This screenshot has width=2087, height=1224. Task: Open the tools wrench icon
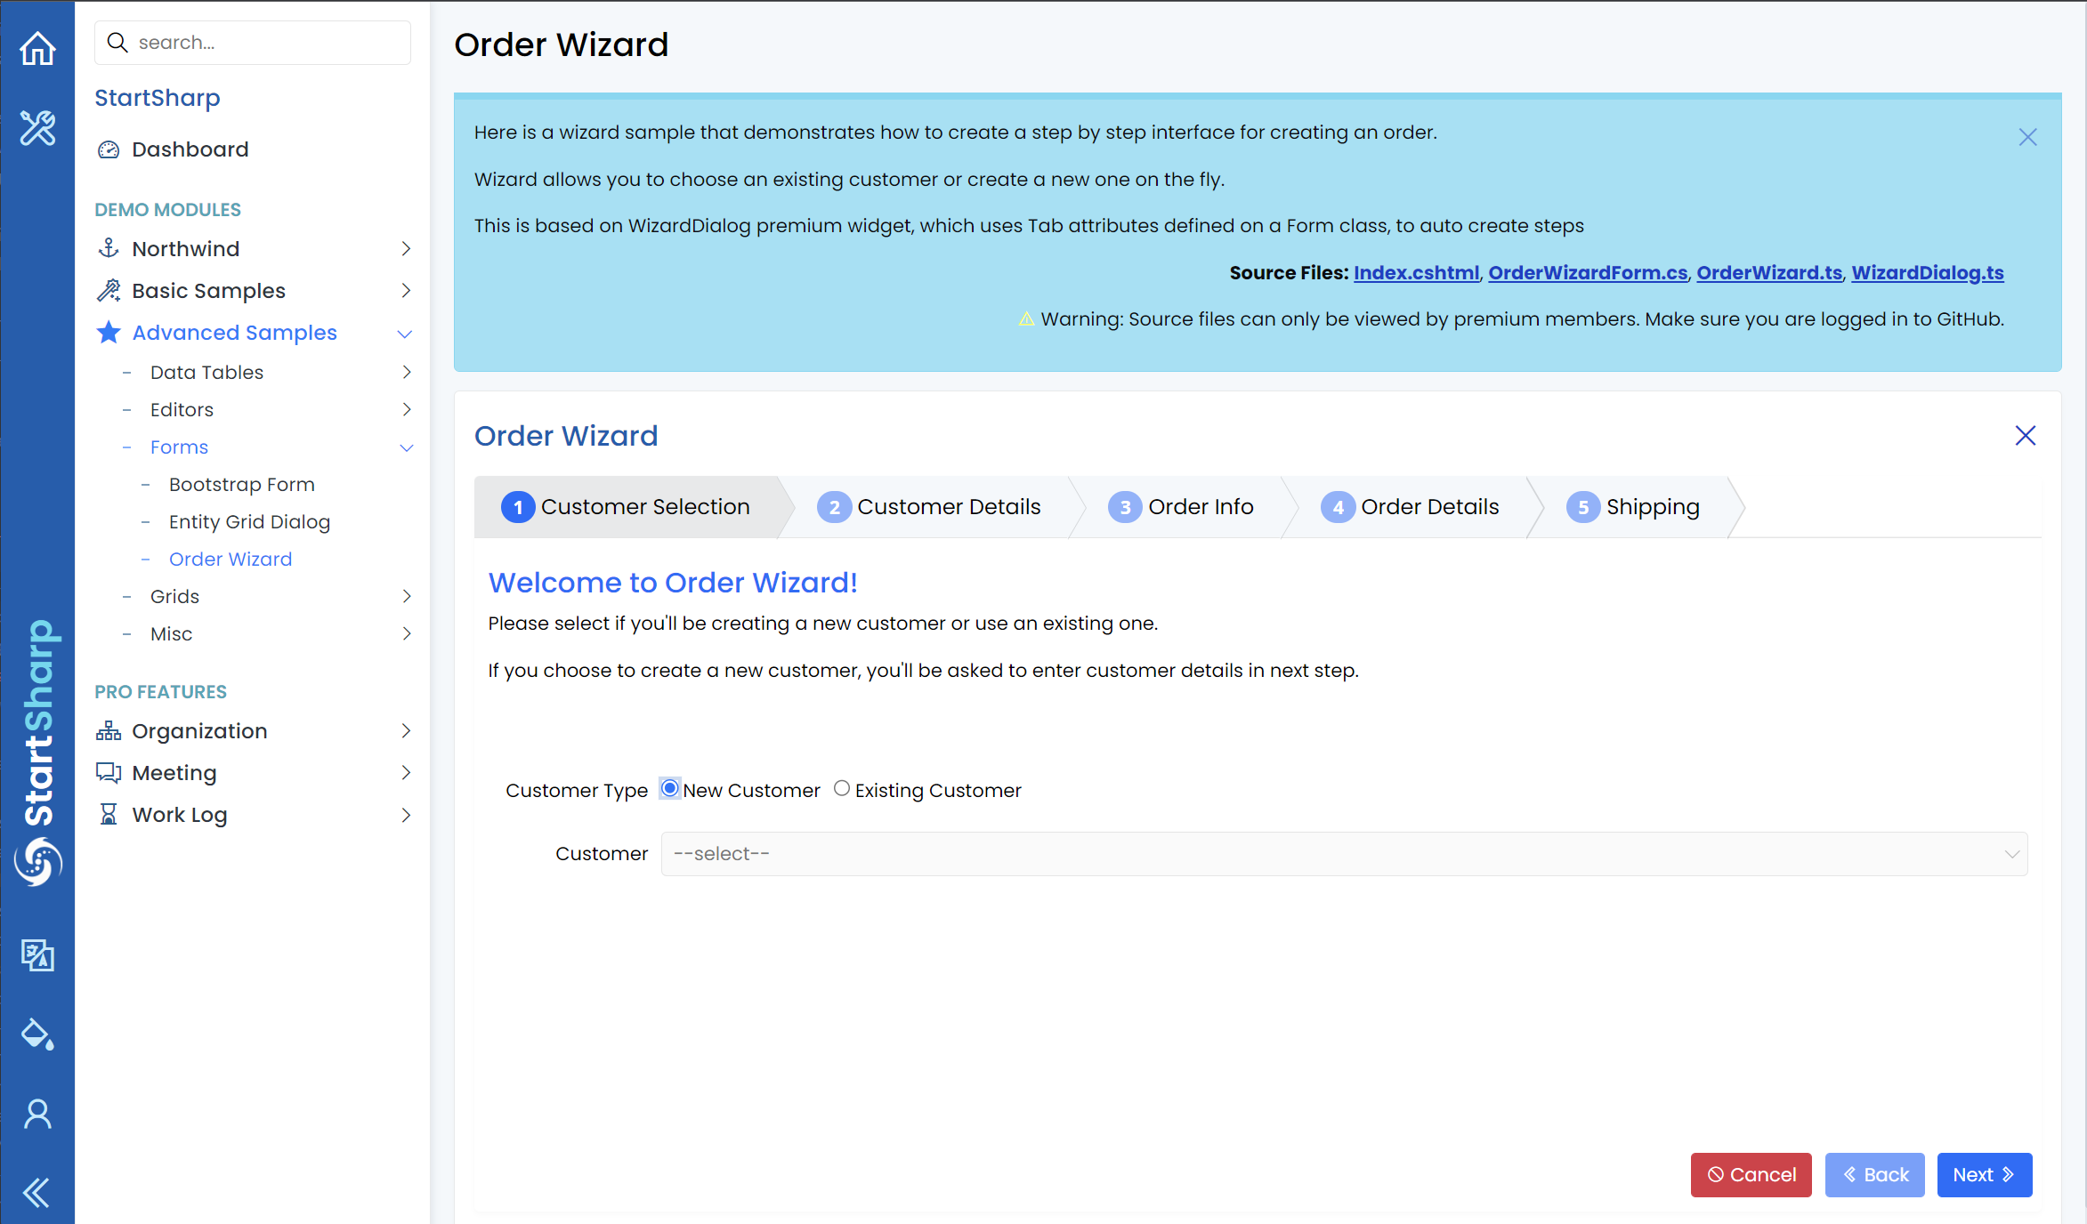click(x=37, y=128)
